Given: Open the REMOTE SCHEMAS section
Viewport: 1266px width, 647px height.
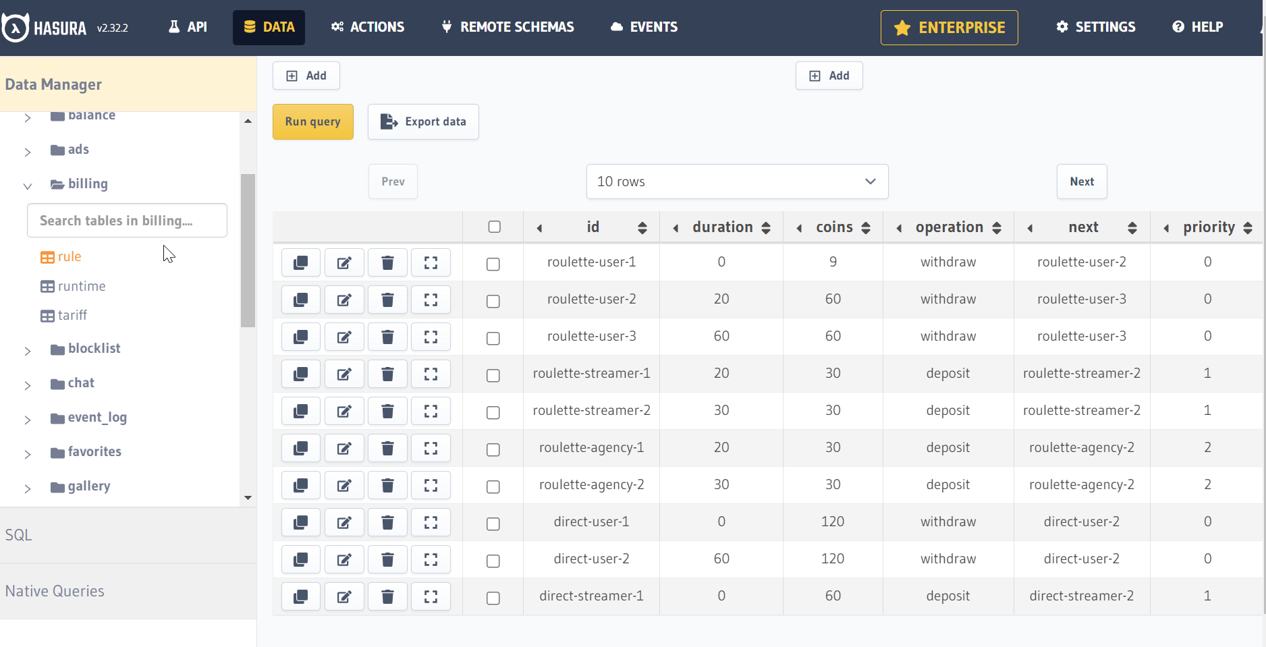Looking at the screenshot, I should click(507, 27).
